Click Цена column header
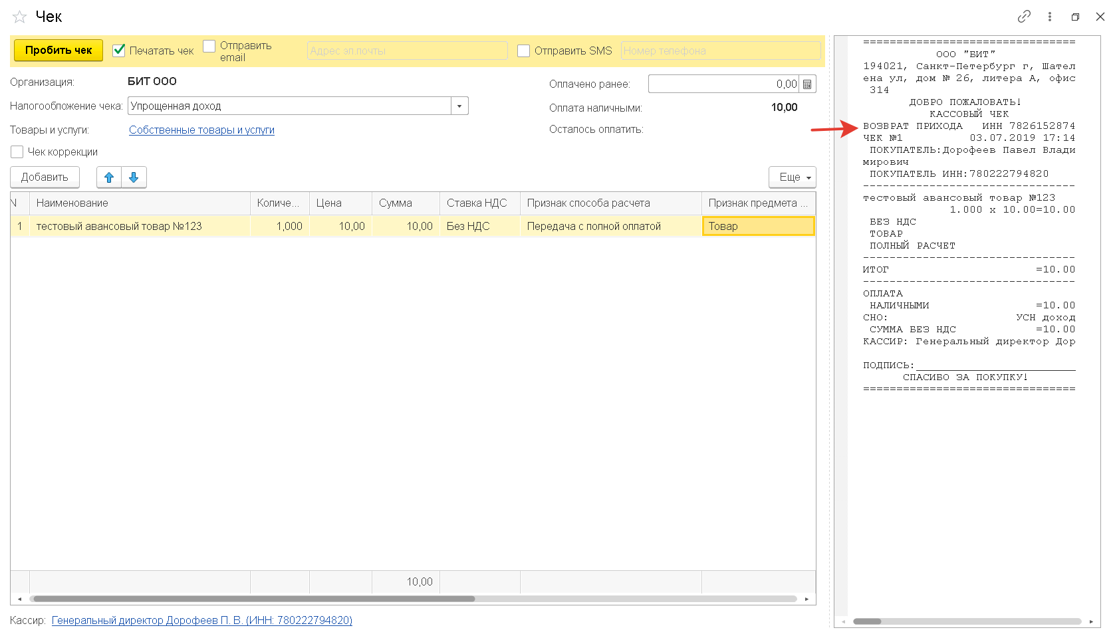The width and height of the screenshot is (1117, 638). pos(340,203)
